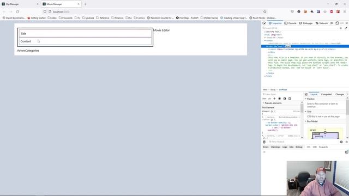Add new CSS rule plus icon
349x196 pixels.
(274, 99)
